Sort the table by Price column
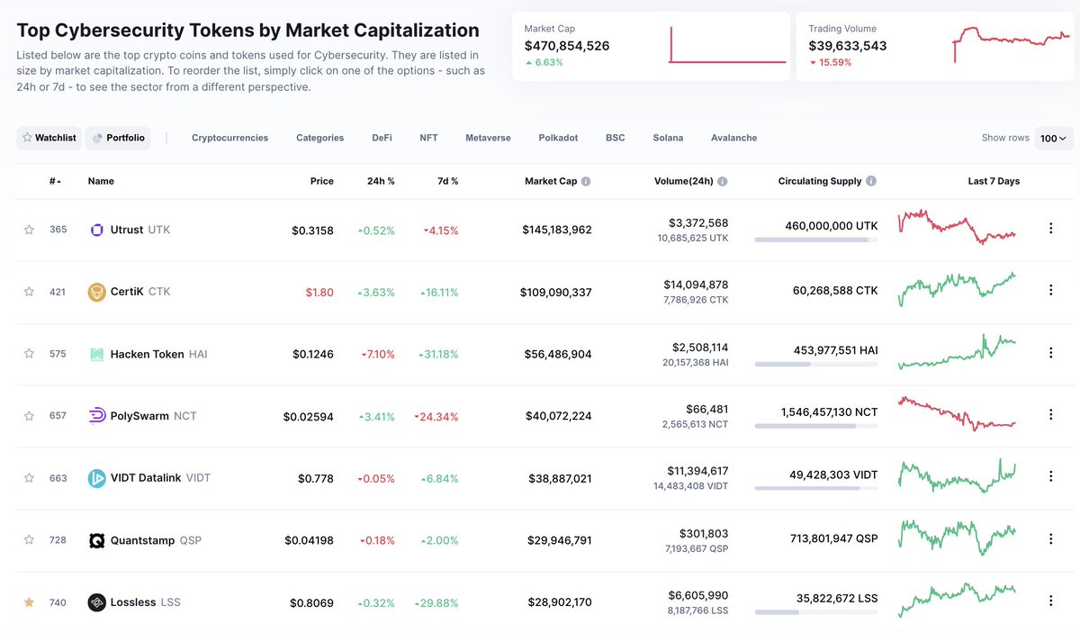 tap(321, 181)
